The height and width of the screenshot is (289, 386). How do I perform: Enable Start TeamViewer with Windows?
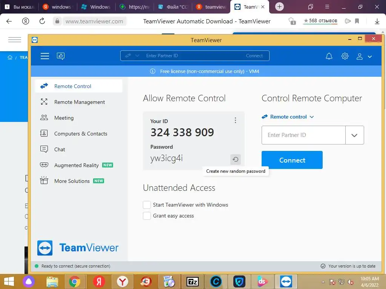click(147, 205)
